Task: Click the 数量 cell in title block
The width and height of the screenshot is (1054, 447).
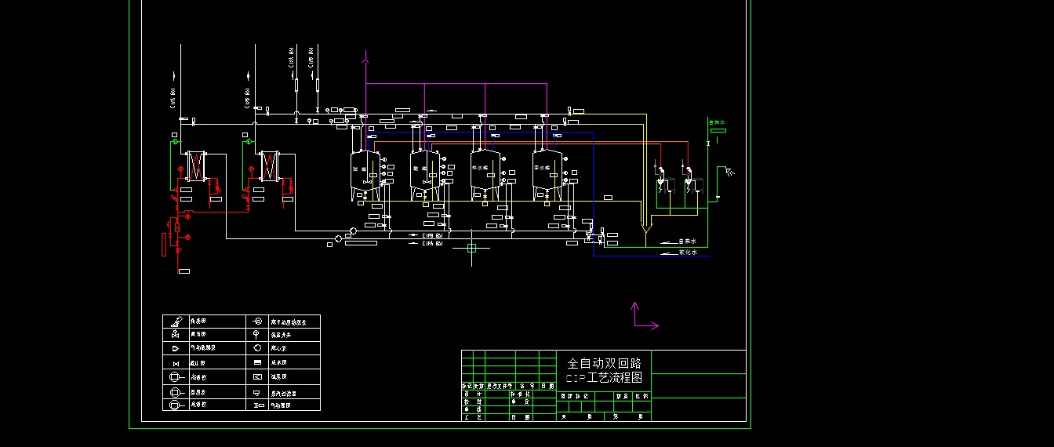Action: [x=622, y=396]
